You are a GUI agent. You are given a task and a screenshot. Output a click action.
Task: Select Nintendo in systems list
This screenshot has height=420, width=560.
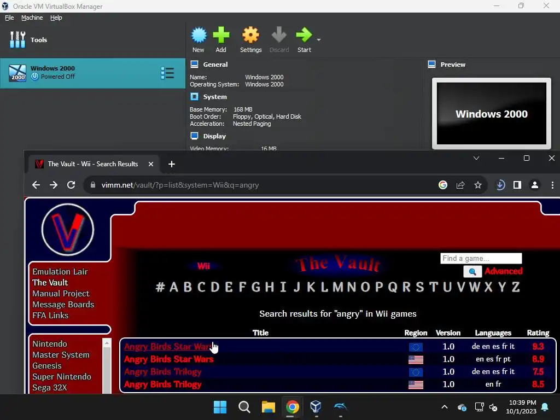[x=50, y=343]
